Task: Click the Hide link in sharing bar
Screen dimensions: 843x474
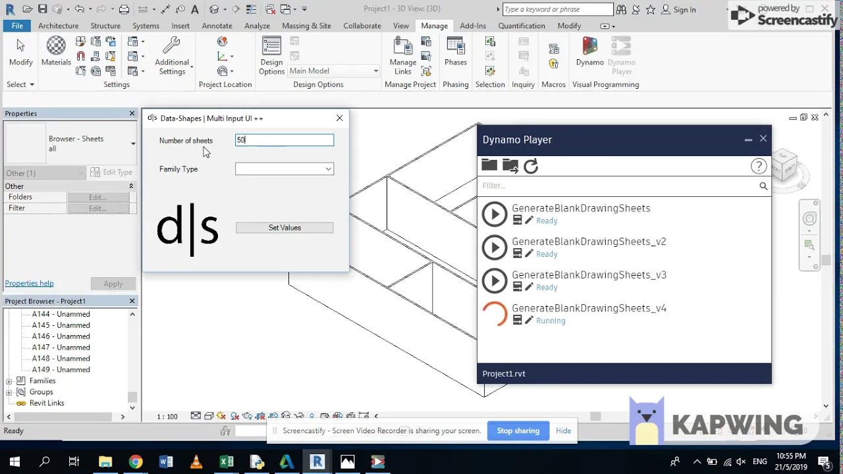Action: (563, 431)
